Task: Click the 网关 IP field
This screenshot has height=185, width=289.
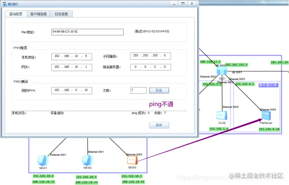Action: coord(72,67)
